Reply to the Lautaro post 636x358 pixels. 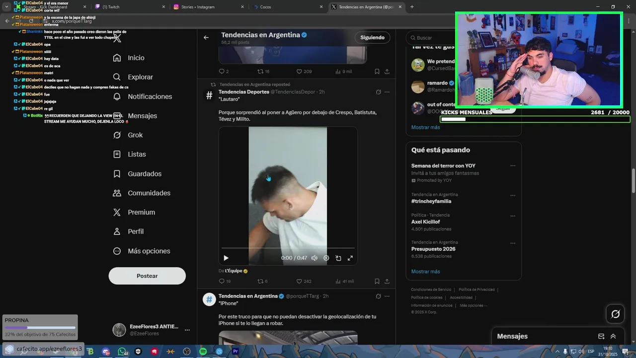click(x=225, y=281)
